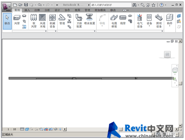Open the 分析 (Analyze) ribbon tab
This screenshot has width=185, height=140.
click(x=47, y=10)
